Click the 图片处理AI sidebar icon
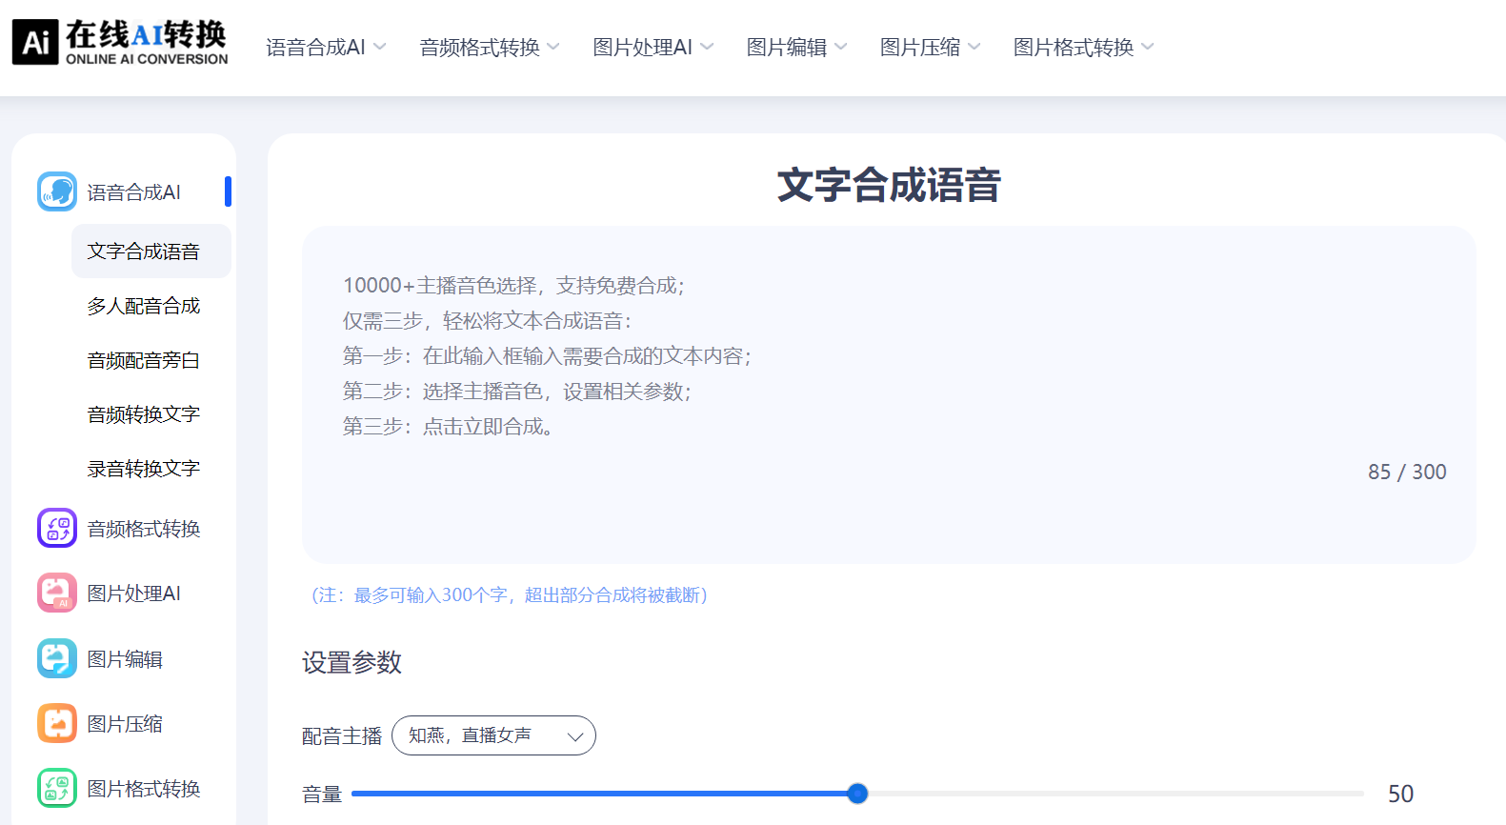 tap(57, 593)
